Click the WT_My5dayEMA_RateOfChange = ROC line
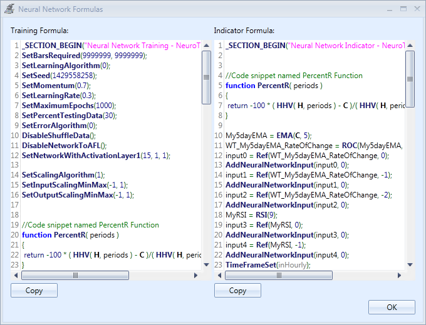This screenshot has height=325, width=426. pos(314,146)
